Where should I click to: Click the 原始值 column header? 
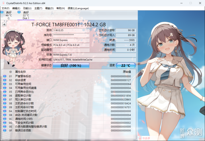(x=127, y=72)
